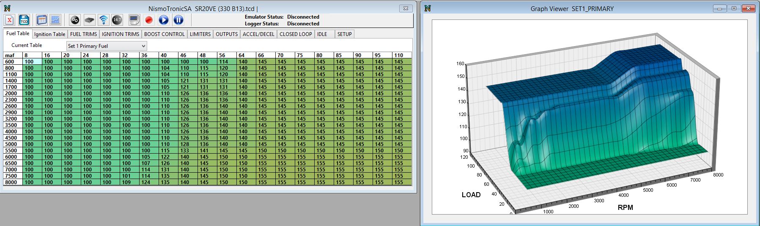Click NismoTronic N logo in main window

[7, 8]
